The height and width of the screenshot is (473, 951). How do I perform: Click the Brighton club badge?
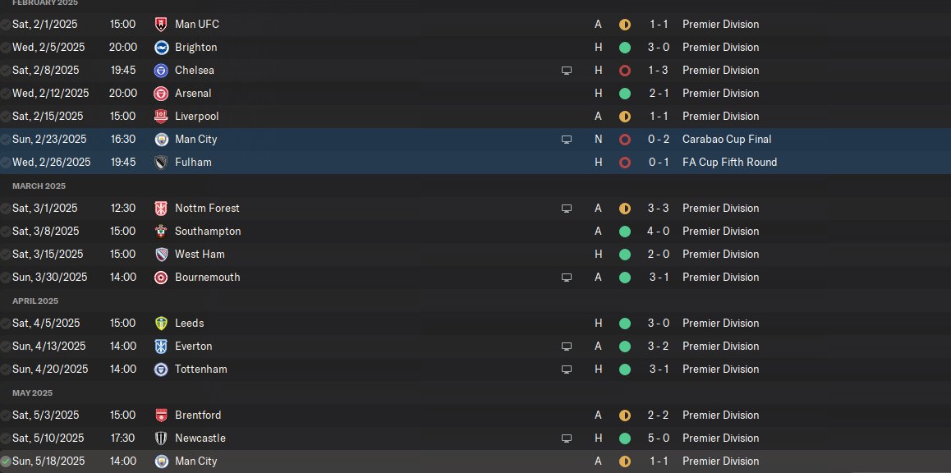(x=161, y=48)
